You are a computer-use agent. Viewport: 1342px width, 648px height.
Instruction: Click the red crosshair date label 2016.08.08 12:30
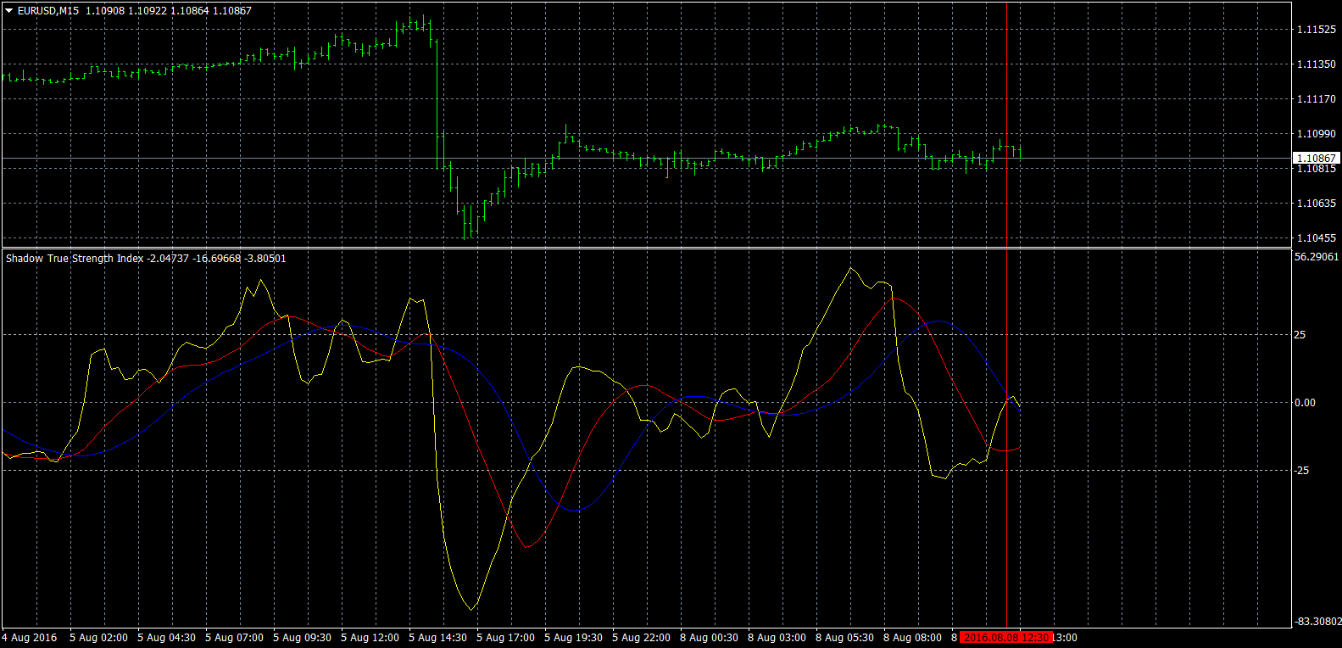click(x=1005, y=638)
